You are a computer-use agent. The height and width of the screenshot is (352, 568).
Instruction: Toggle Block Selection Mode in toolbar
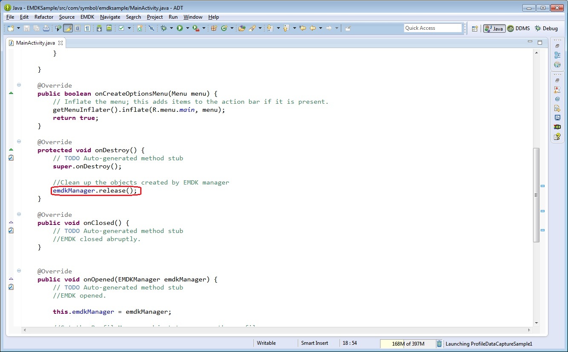tap(78, 28)
